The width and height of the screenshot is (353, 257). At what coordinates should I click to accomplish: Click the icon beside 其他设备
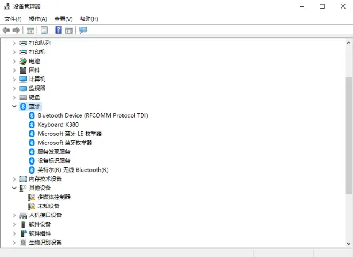(23, 188)
